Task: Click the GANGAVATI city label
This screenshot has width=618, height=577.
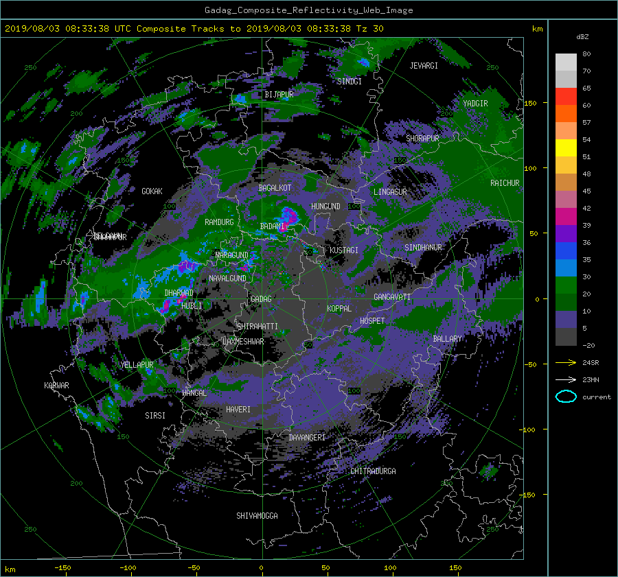Action: tap(392, 296)
